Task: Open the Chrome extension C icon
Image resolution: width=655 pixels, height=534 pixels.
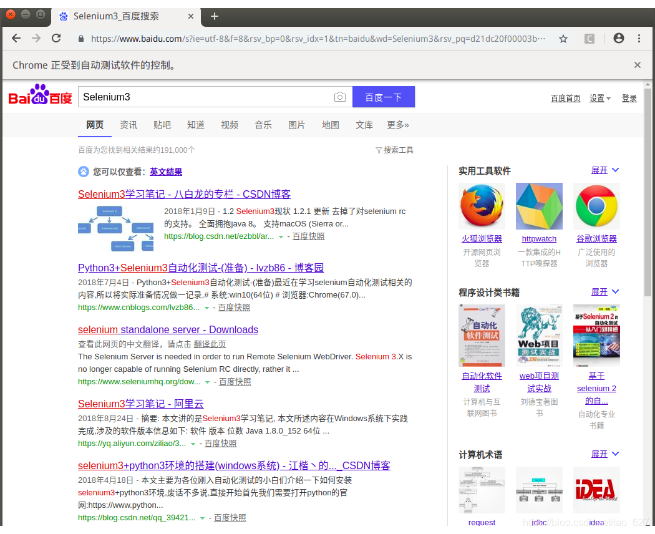Action: click(x=589, y=39)
